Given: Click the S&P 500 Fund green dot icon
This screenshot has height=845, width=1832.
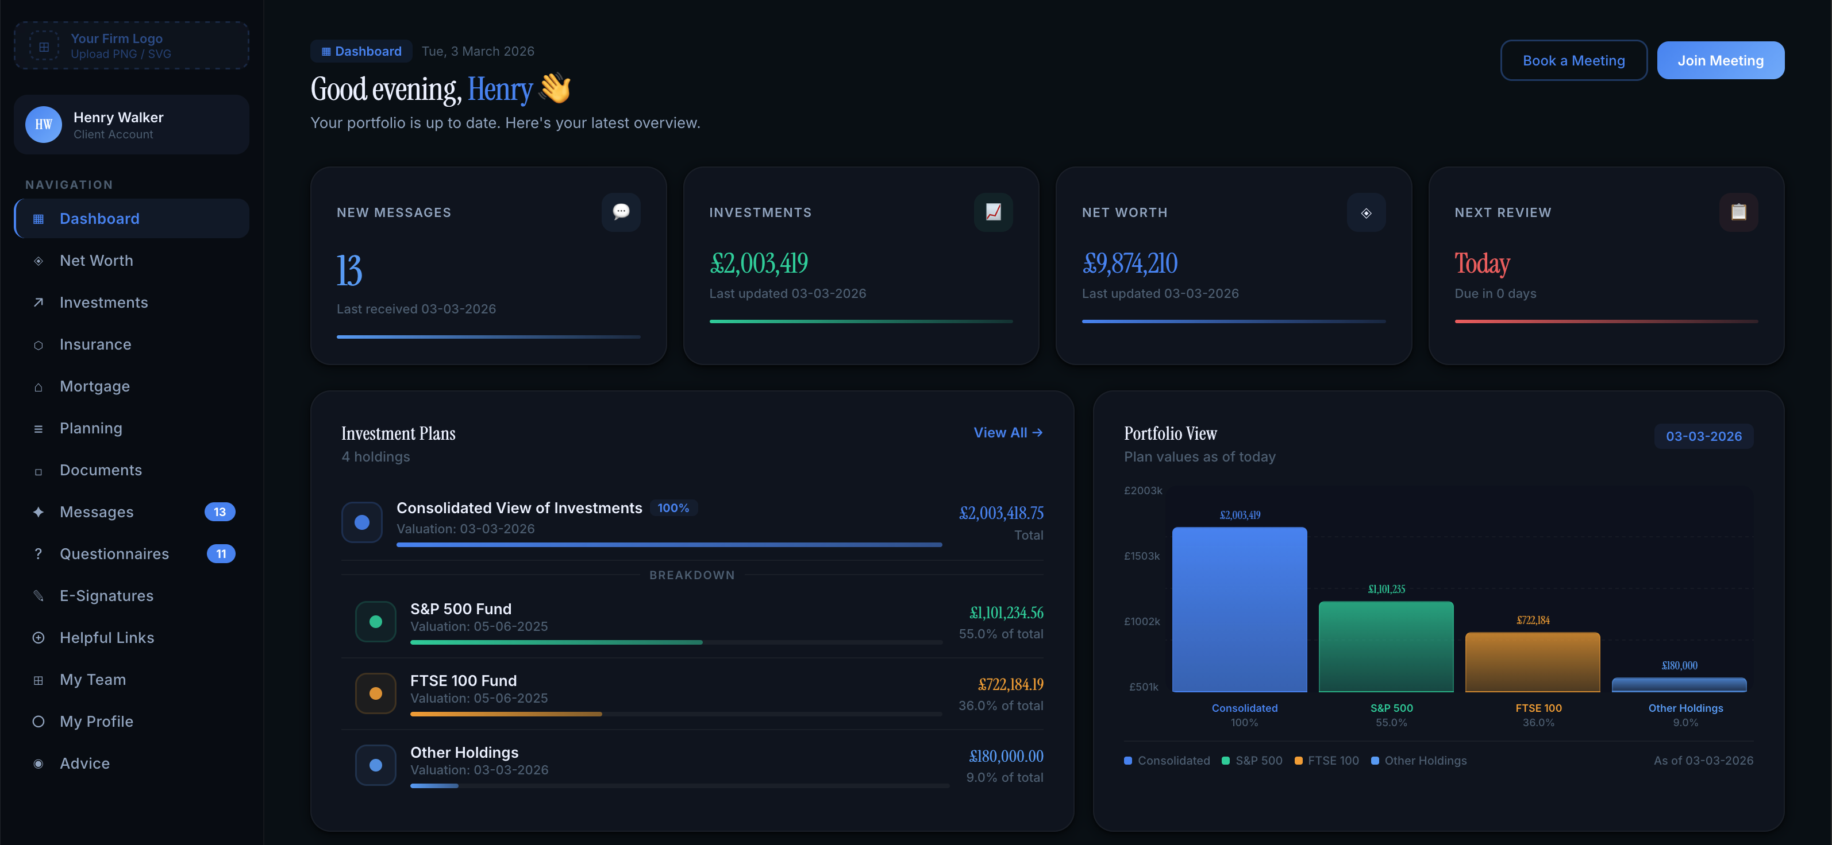Looking at the screenshot, I should 375,622.
